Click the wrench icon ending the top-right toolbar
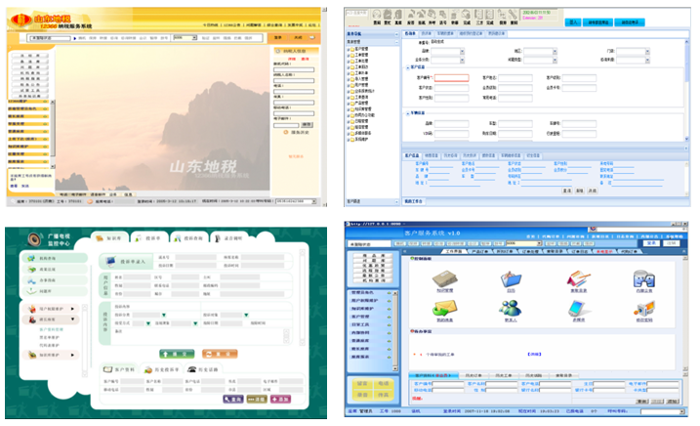Viewport: 700px width, 426px height. pos(513,15)
